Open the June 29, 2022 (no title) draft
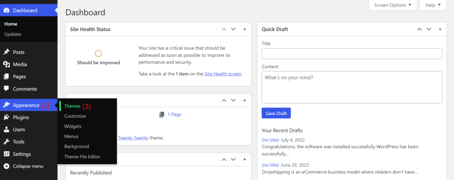 pos(270,165)
